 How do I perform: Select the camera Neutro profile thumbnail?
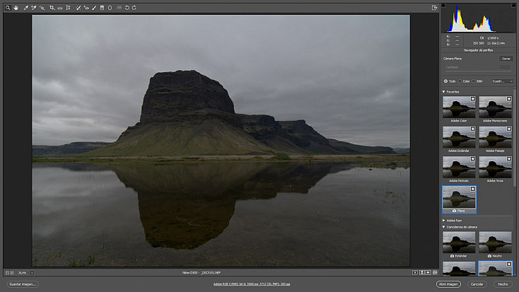495,243
